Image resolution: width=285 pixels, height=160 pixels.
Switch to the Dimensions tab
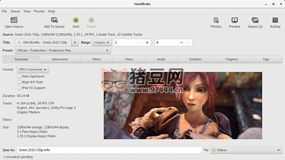[x=60, y=59]
